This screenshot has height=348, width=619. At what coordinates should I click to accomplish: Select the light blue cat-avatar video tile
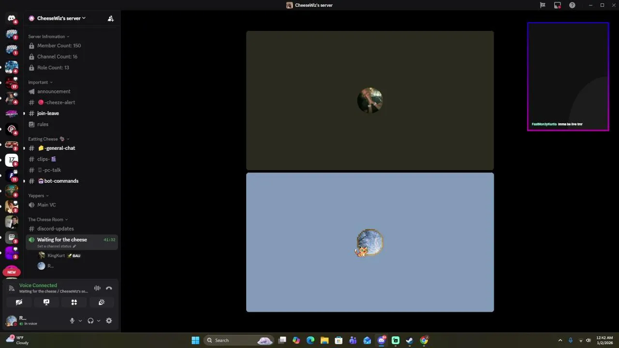tap(370, 242)
